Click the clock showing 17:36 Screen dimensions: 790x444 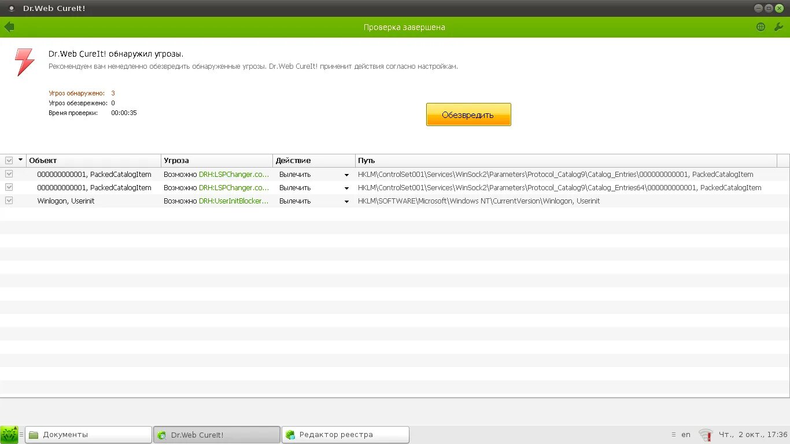(753, 435)
